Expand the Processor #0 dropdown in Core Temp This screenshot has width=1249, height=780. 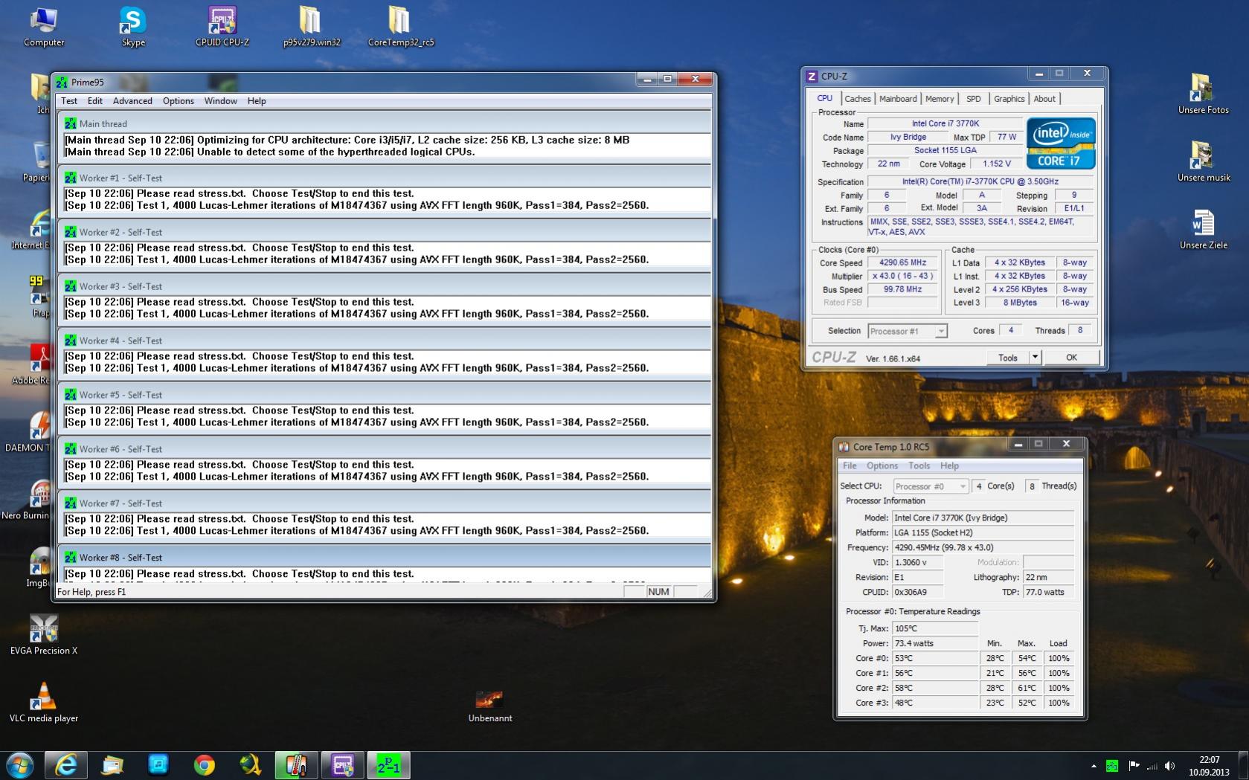pyautogui.click(x=931, y=486)
